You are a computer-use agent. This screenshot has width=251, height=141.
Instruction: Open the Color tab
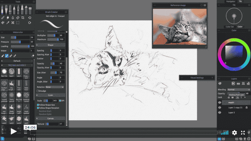click(x=240, y=27)
